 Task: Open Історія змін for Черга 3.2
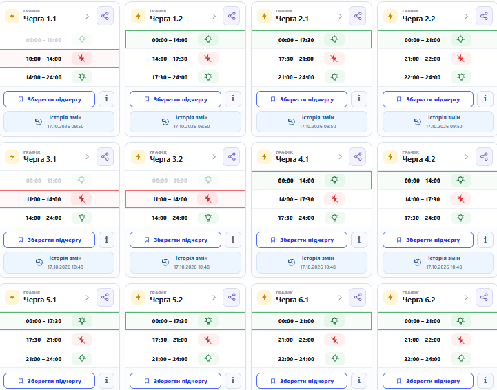point(185,263)
